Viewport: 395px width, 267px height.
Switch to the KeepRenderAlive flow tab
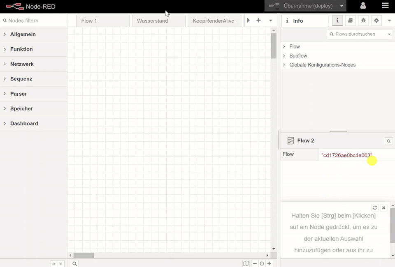tap(214, 21)
